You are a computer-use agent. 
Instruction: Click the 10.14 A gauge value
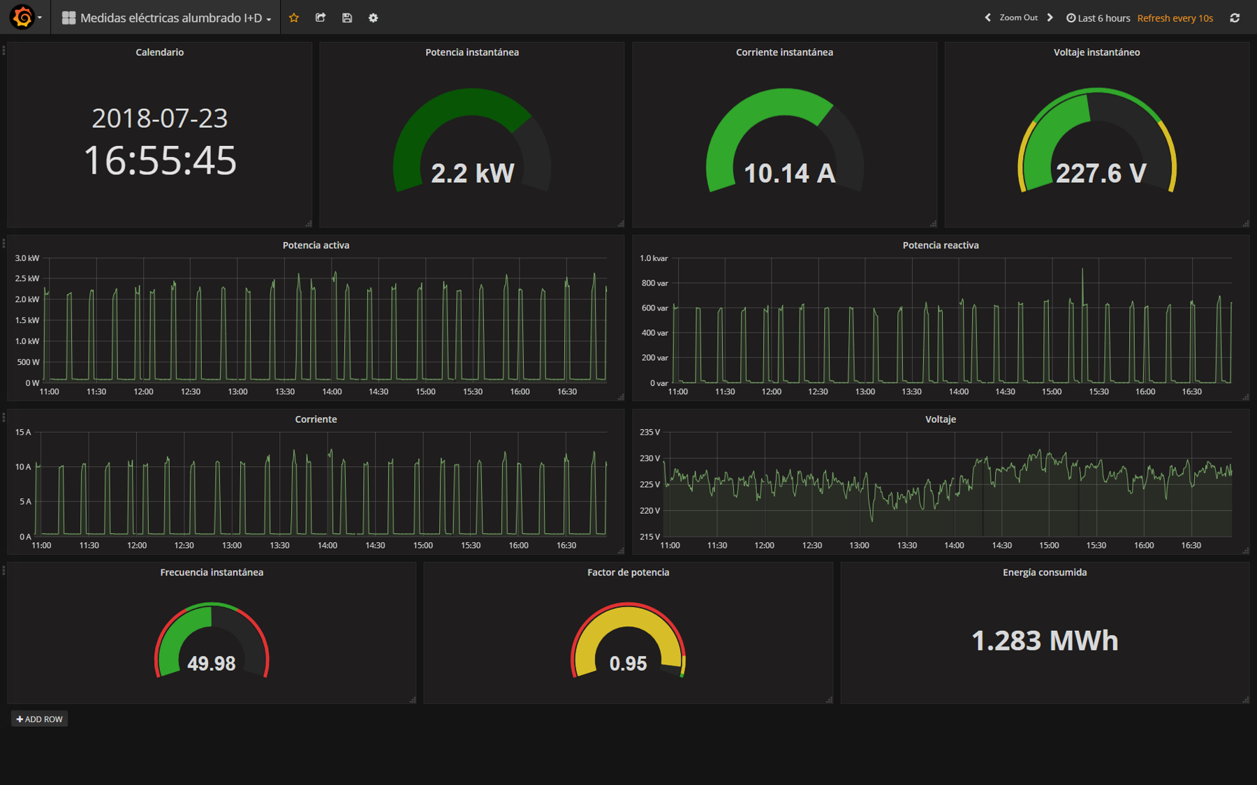[x=789, y=173]
